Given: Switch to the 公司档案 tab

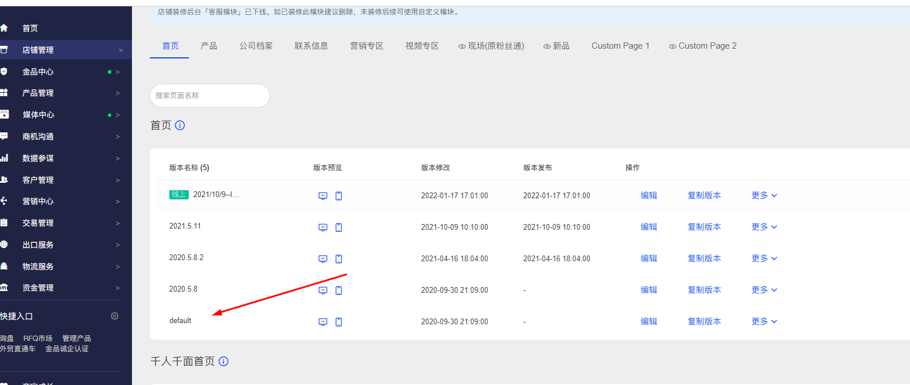Looking at the screenshot, I should click(256, 46).
